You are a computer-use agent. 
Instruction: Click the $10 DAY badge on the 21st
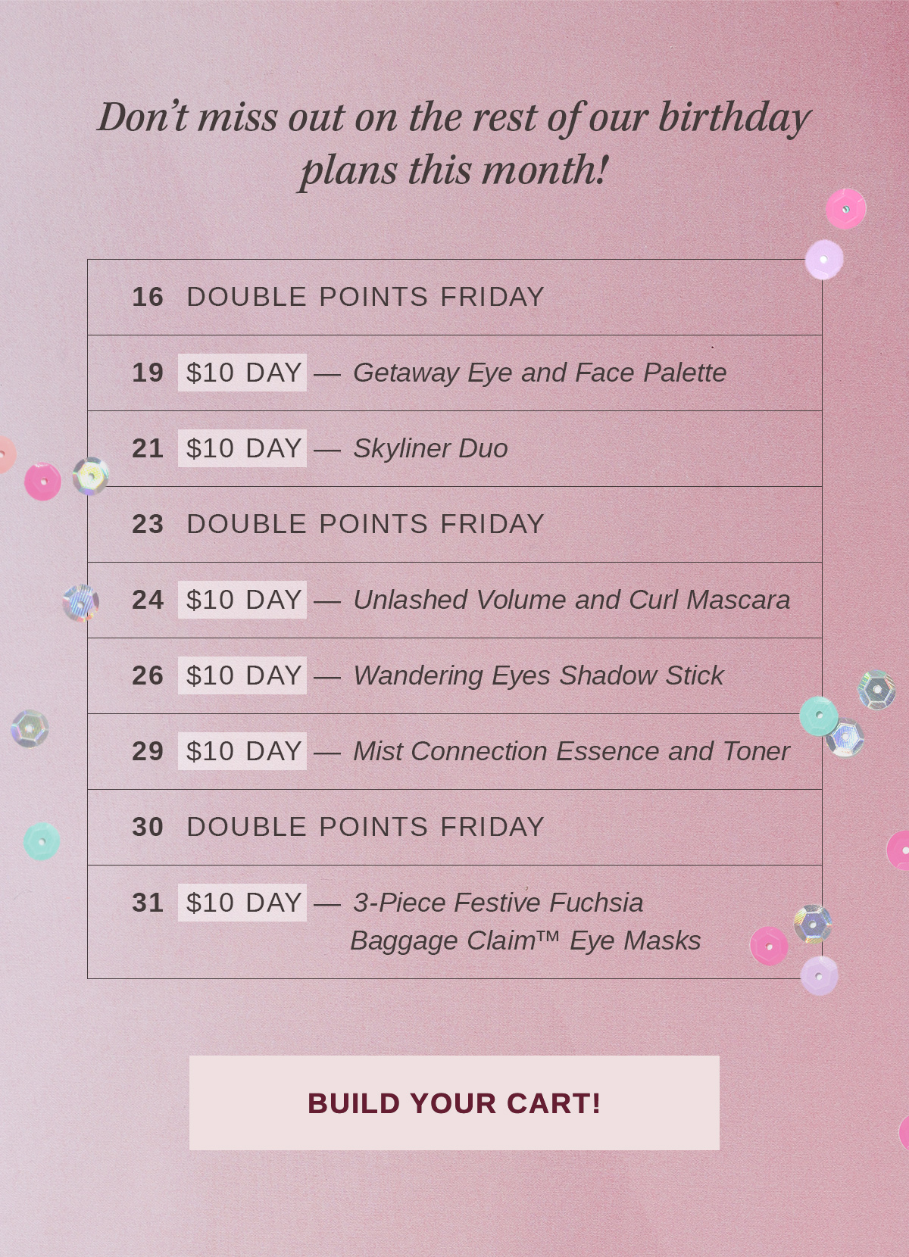pos(242,448)
